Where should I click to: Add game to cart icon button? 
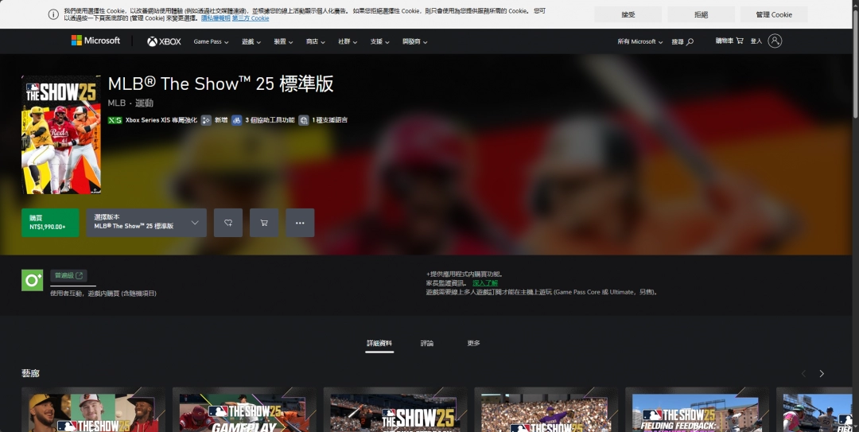click(264, 223)
